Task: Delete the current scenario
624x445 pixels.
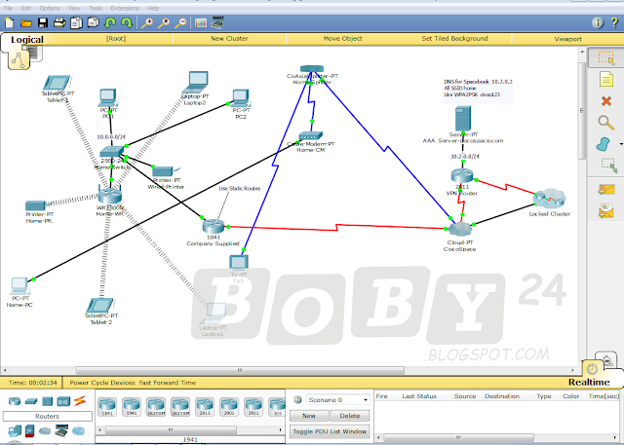Action: (x=350, y=416)
